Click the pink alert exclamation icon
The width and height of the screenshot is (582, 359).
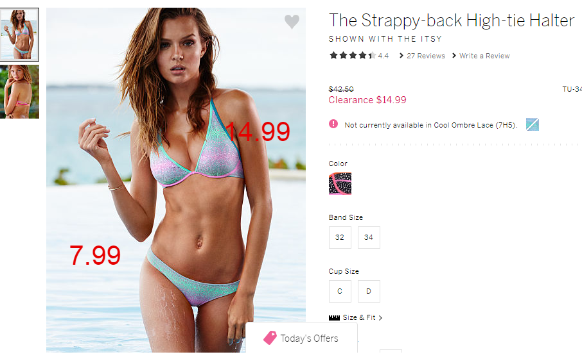[x=333, y=124]
